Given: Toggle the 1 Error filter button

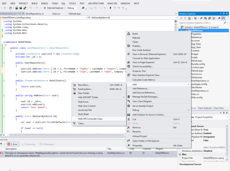Looking at the screenshot, I should (x=12, y=144).
